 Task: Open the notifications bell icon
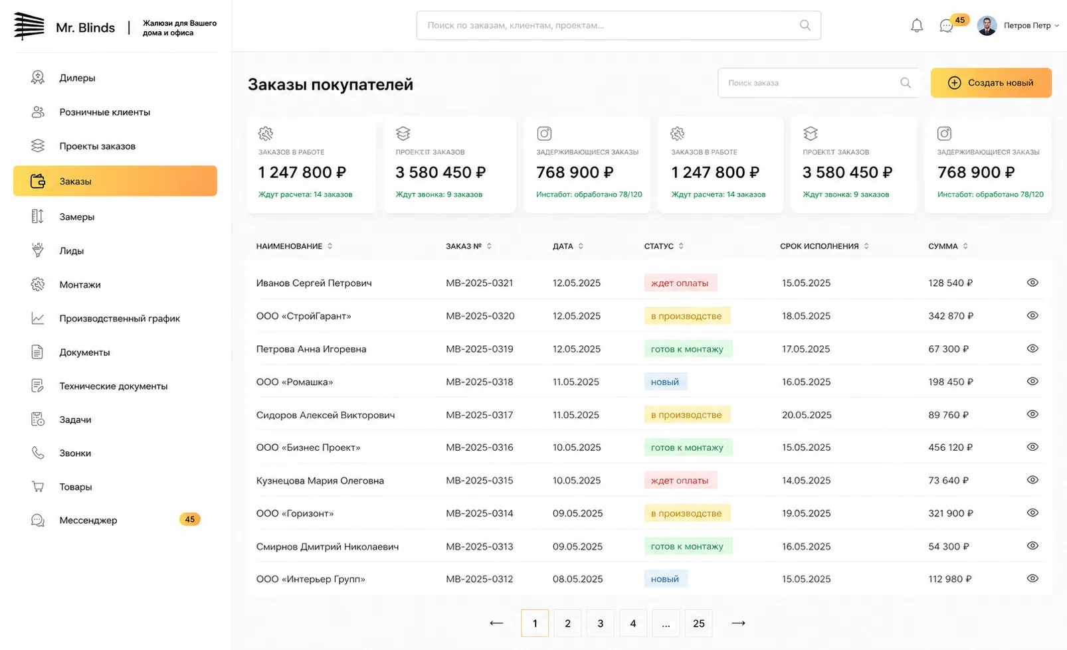point(917,26)
